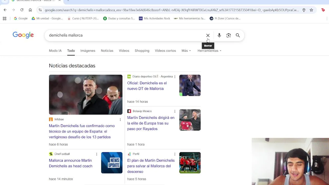Switch to Noticias tab

(107, 51)
